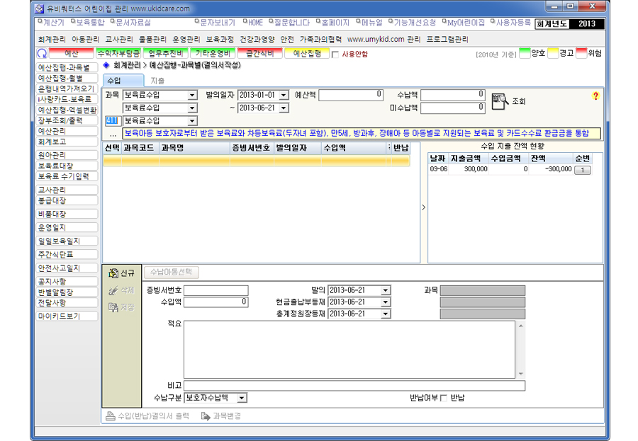The image size is (638, 441).
Task: Open the 회계관리 menu
Action: 52,40
